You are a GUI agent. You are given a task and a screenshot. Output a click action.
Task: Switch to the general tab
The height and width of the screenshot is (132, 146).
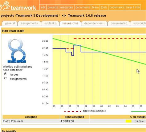coord(10,23)
